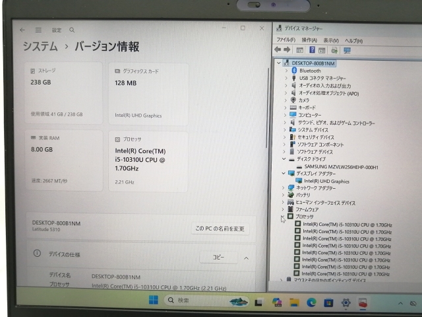
Task: Open the ファイル(F) menu
Action: click(x=286, y=40)
